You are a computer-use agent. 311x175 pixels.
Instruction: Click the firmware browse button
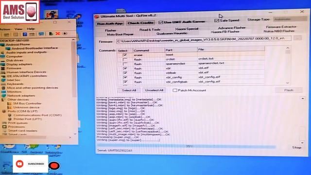(x=297, y=38)
